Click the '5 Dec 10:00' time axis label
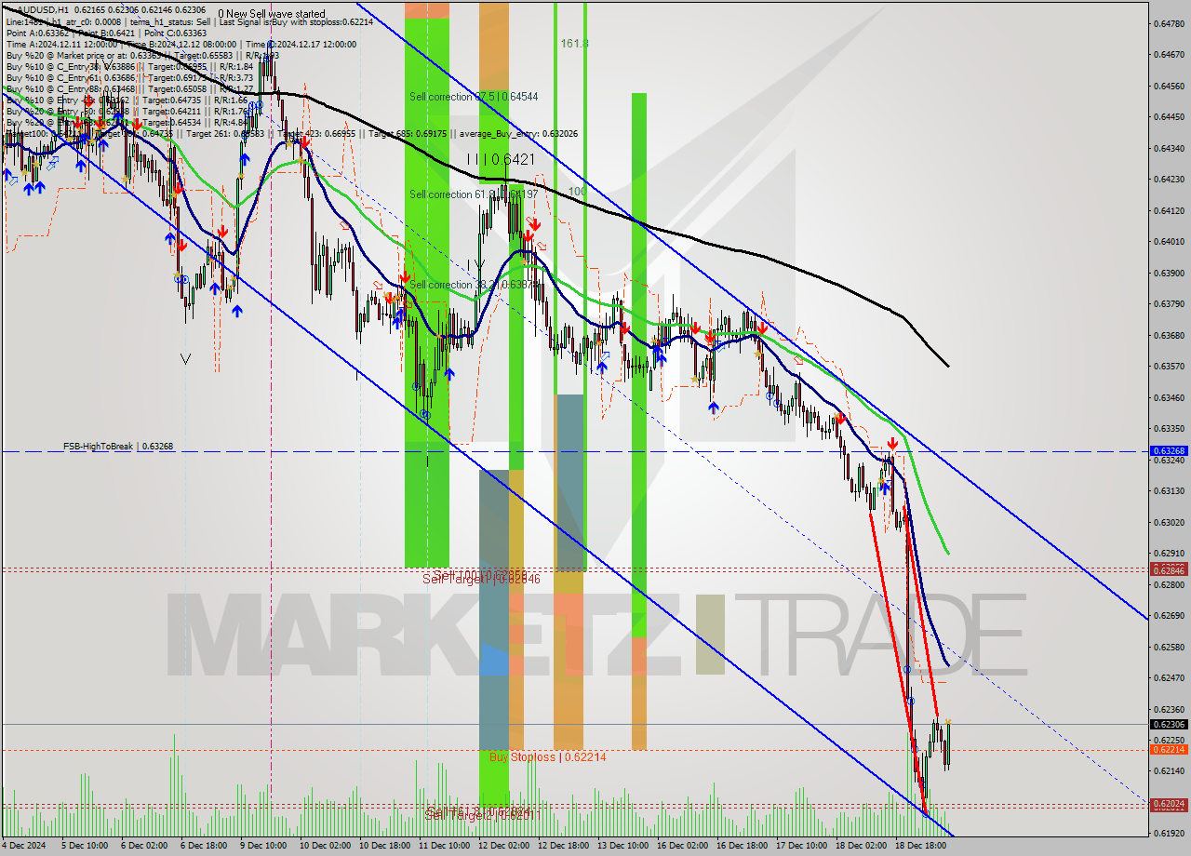The image size is (1191, 856). tap(84, 846)
